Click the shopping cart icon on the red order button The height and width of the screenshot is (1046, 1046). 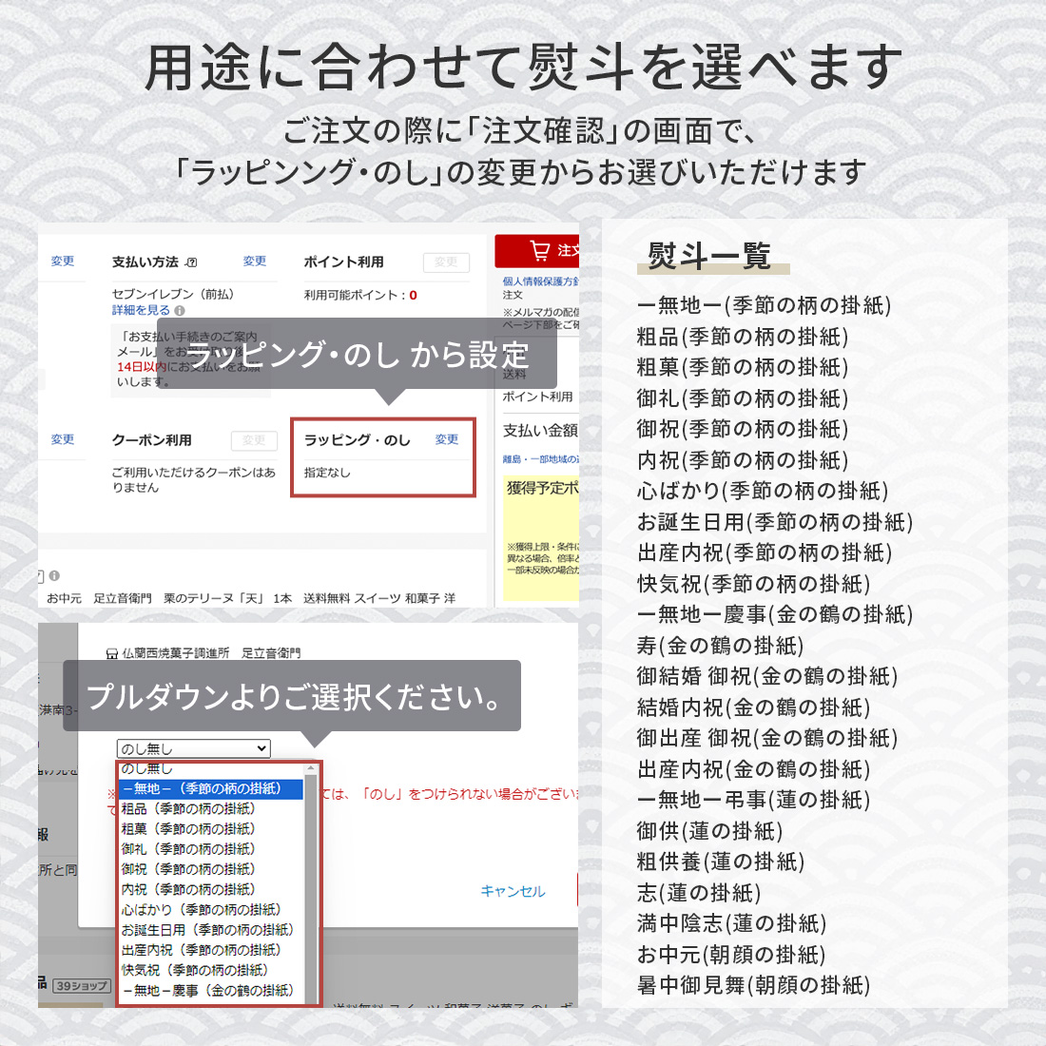click(539, 251)
